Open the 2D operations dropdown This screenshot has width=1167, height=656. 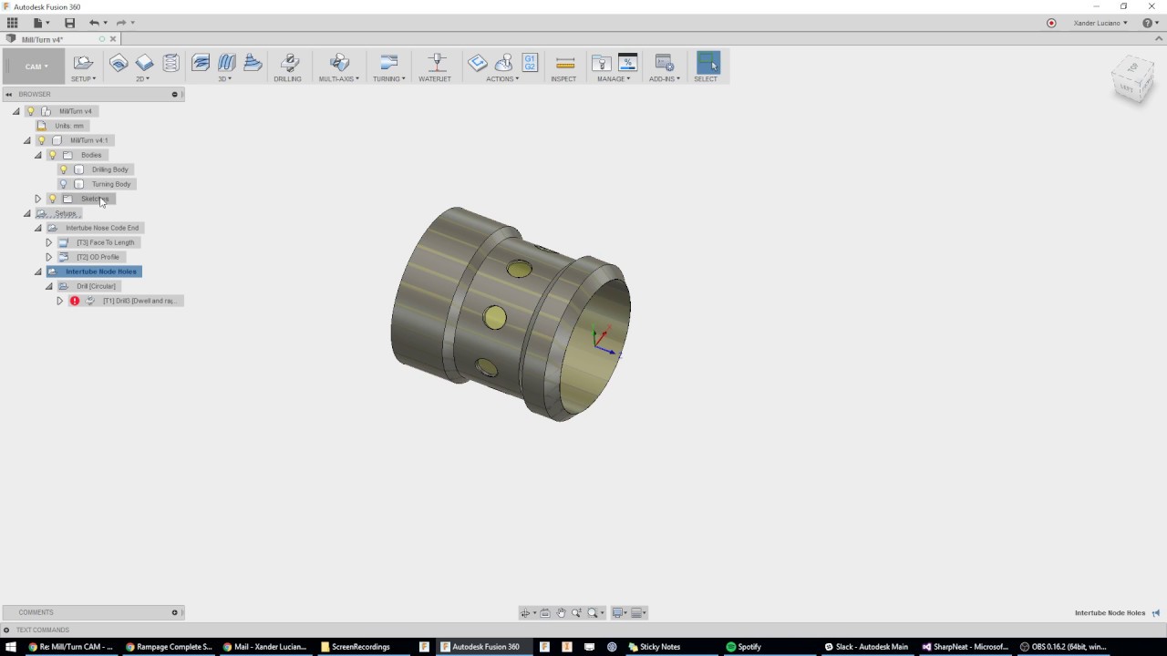[143, 79]
